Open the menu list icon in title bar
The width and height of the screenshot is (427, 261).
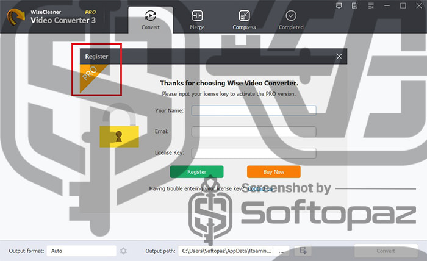tap(371, 5)
